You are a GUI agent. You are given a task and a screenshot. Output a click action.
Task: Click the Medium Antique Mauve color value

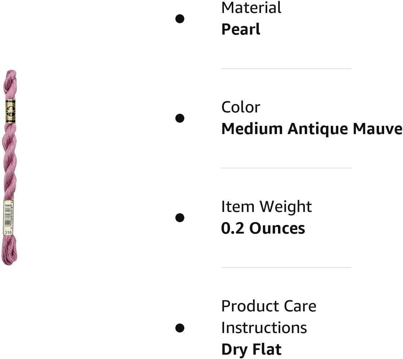(x=311, y=129)
